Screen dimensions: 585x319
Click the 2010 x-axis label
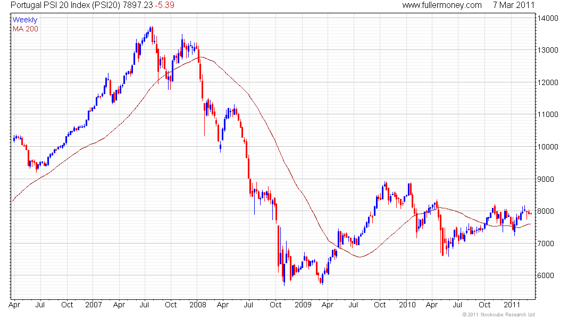point(407,305)
